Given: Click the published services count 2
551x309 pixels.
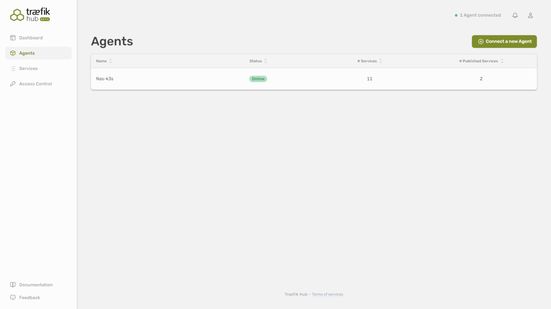Looking at the screenshot, I should click(x=481, y=79).
